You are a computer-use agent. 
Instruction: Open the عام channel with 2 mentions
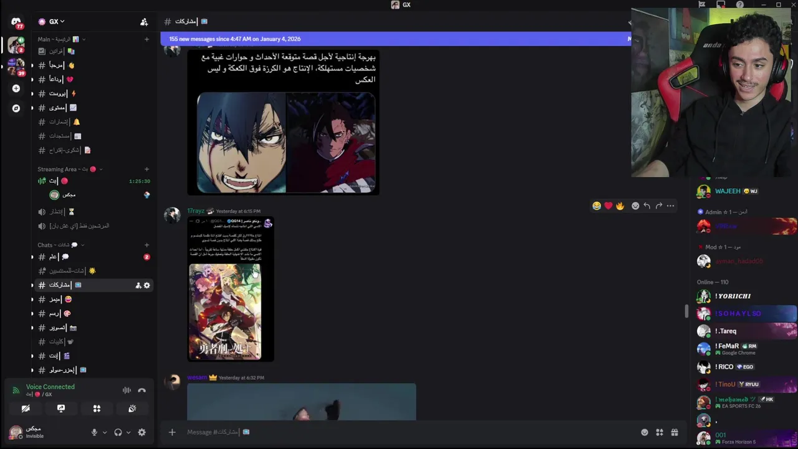94,257
